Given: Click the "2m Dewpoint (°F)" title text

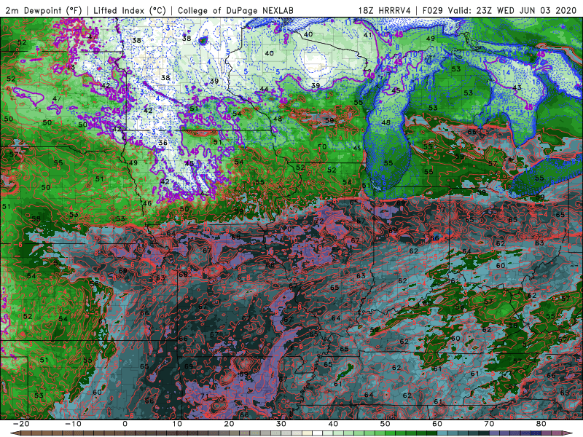Looking at the screenshot, I should click(44, 10).
